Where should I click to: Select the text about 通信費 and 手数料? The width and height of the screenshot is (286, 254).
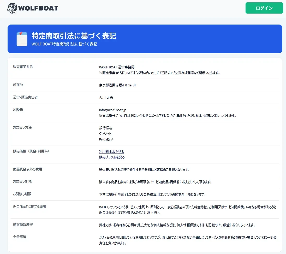pos(144,170)
